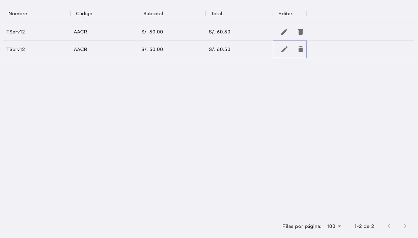Click the edit pencil in the first row
The width and height of the screenshot is (418, 238).
tap(284, 32)
